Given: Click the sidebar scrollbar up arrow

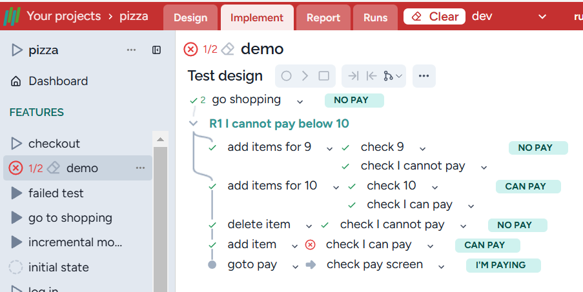Looking at the screenshot, I should (x=161, y=139).
